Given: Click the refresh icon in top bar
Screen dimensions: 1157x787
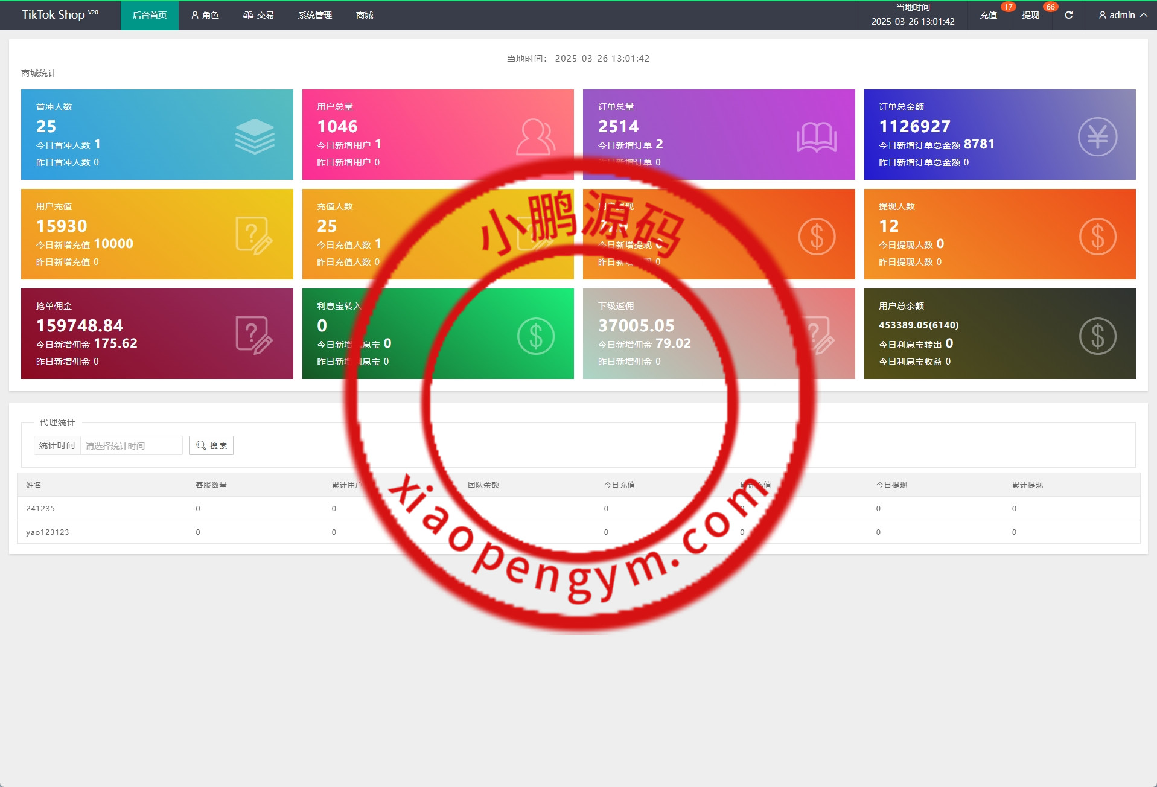Looking at the screenshot, I should [1068, 15].
